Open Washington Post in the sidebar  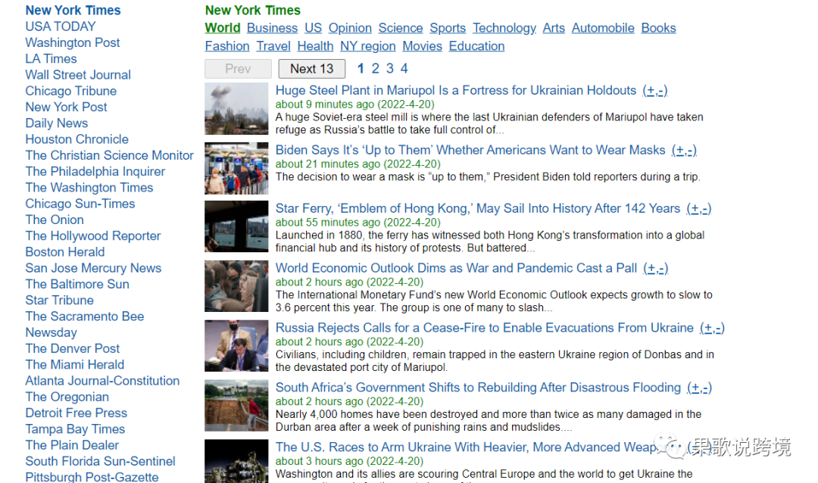pyautogui.click(x=73, y=42)
